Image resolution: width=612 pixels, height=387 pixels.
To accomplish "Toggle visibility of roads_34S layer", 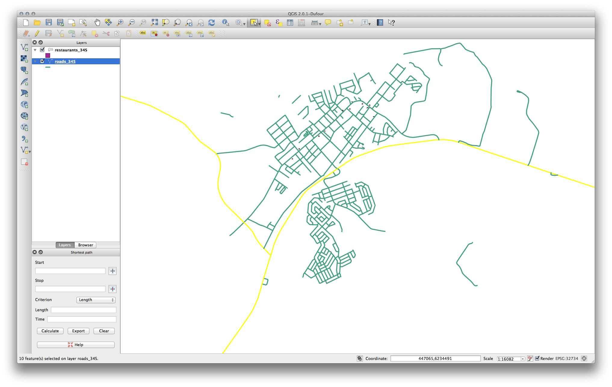I will pos(42,61).
